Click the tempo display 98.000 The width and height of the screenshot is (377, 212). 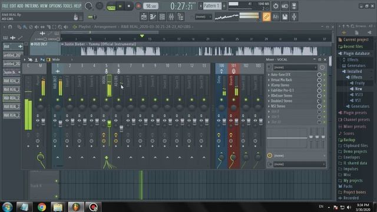tap(151, 6)
